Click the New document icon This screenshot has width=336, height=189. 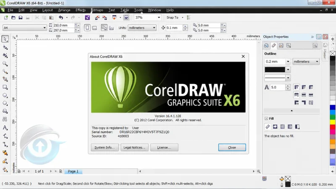tap(6, 18)
